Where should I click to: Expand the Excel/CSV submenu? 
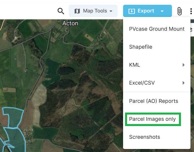(157, 83)
